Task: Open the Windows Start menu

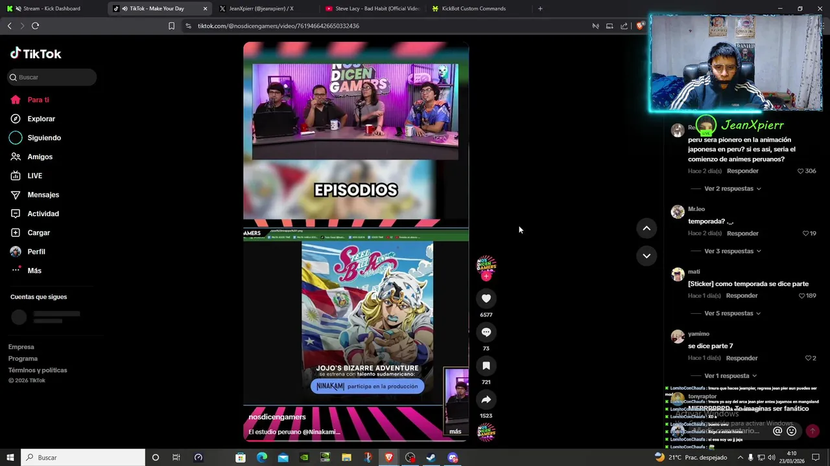Action: point(10,458)
